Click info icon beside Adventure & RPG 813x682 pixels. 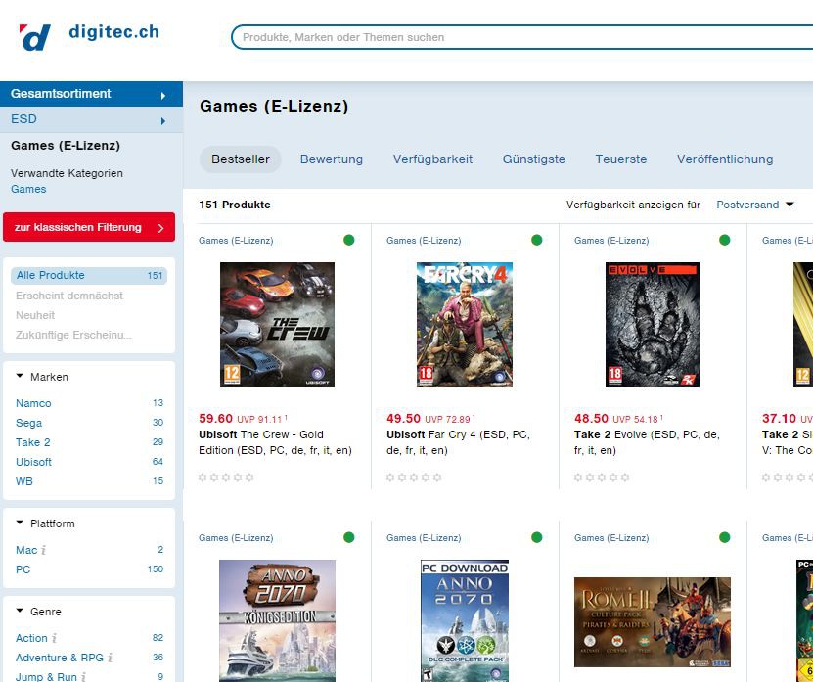(110, 658)
